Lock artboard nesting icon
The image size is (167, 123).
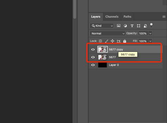tap(119, 41)
